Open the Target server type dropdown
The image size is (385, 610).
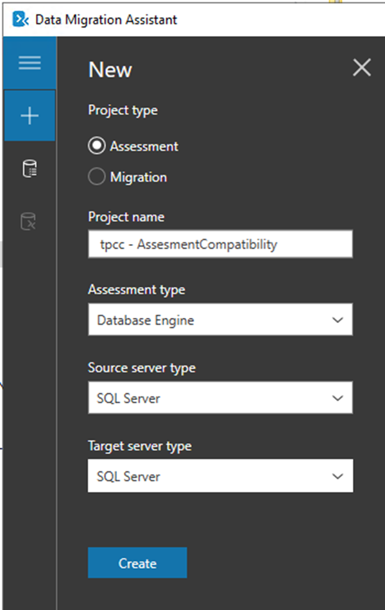[x=220, y=476]
